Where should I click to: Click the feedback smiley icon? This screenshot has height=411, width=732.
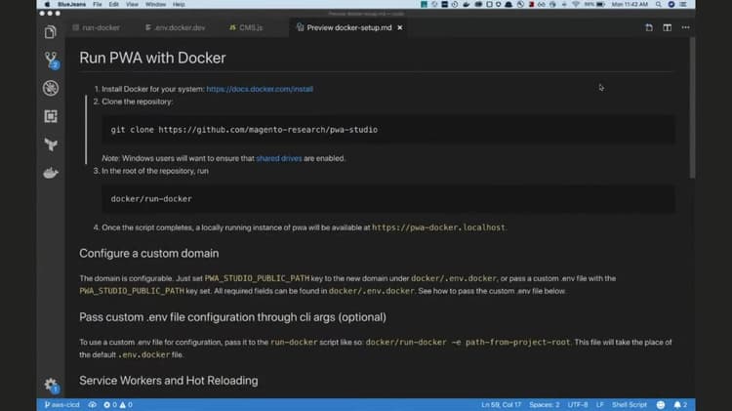[x=661, y=405]
